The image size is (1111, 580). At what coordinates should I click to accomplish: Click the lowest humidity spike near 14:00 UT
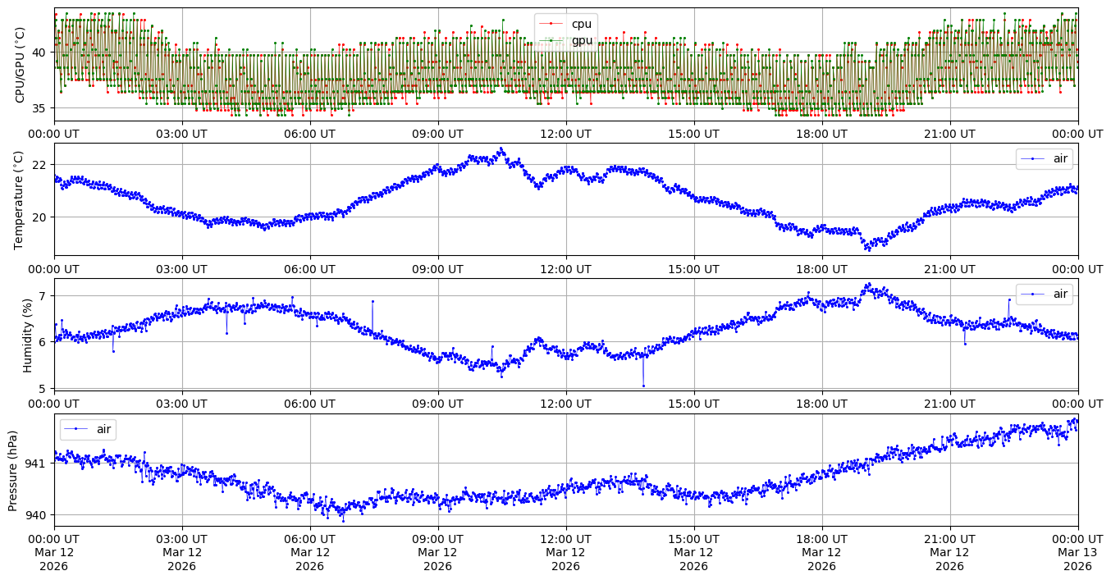[643, 386]
